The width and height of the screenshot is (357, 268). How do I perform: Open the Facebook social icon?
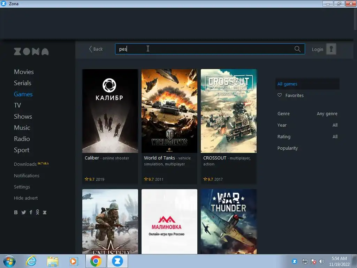pyautogui.click(x=31, y=213)
